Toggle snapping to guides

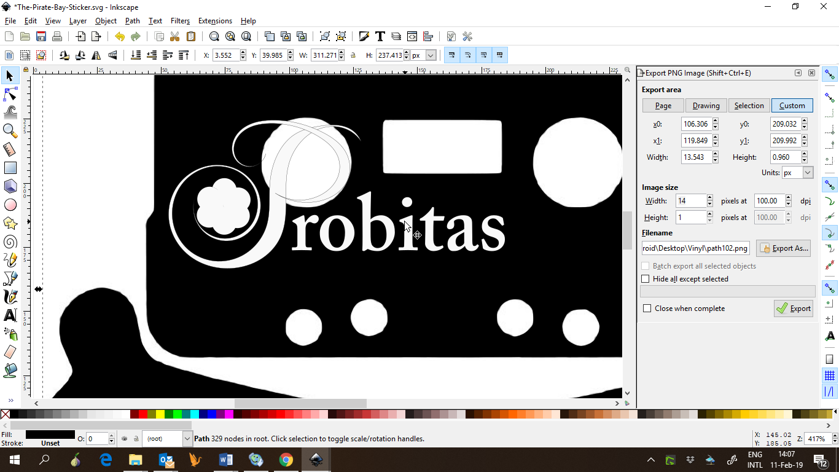(830, 391)
